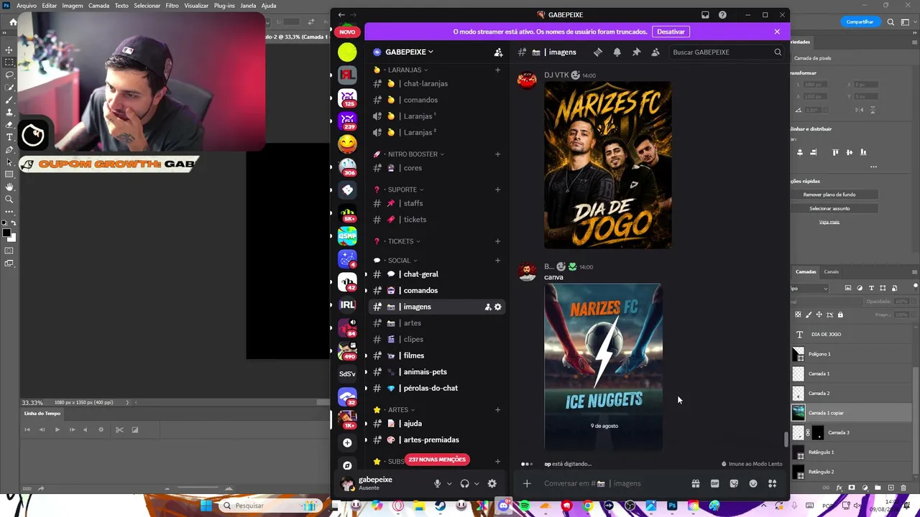Image resolution: width=920 pixels, height=517 pixels.
Task: Toggle lock all icon in Photoshop layers panel
Action: pos(840,315)
